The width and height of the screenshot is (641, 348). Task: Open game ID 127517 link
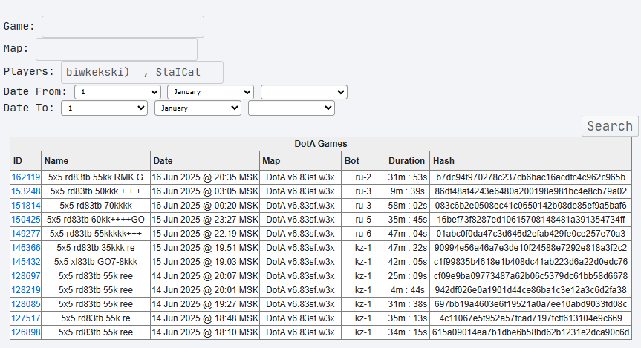click(26, 318)
